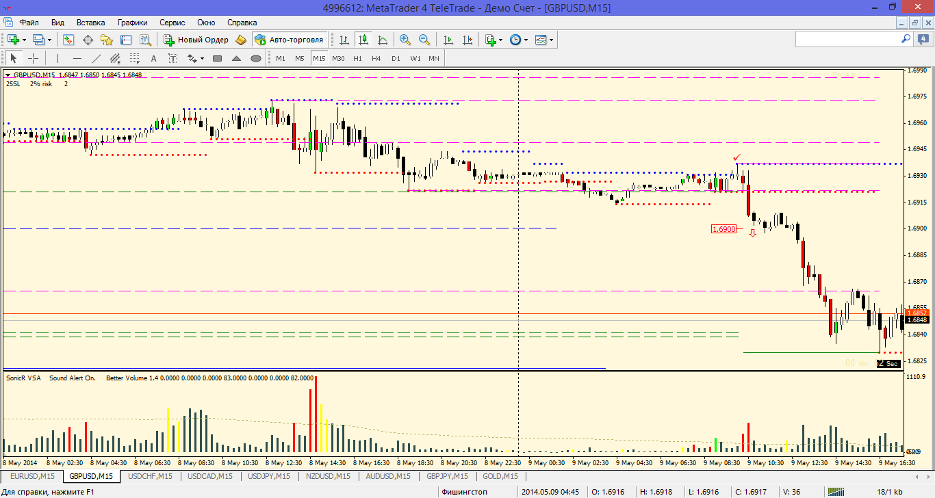
Task: Toggle Chart Shift
Action: (x=467, y=40)
